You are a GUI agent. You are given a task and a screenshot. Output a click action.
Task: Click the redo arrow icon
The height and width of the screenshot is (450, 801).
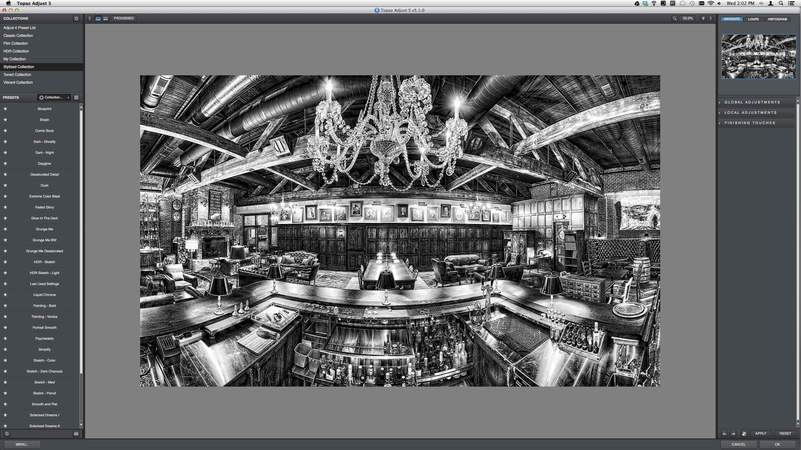pos(733,433)
